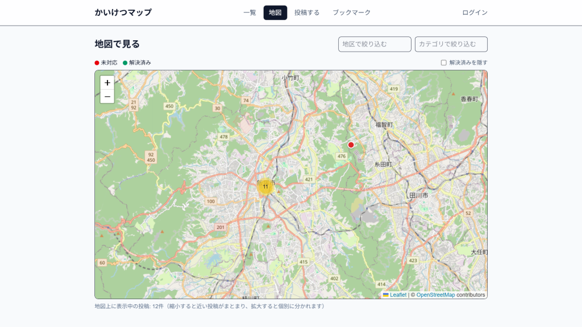Go to 投稿する page
Viewport: 582px width, 327px height.
307,12
